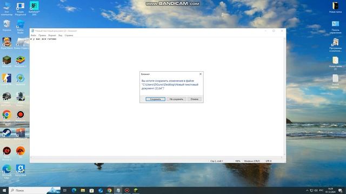Click the UTF-8 encoding status bar entry
The image size is (346, 194).
click(269, 161)
